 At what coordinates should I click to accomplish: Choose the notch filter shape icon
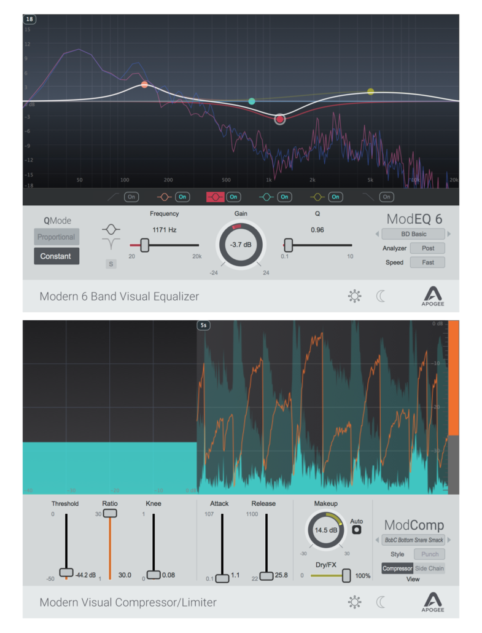111,244
